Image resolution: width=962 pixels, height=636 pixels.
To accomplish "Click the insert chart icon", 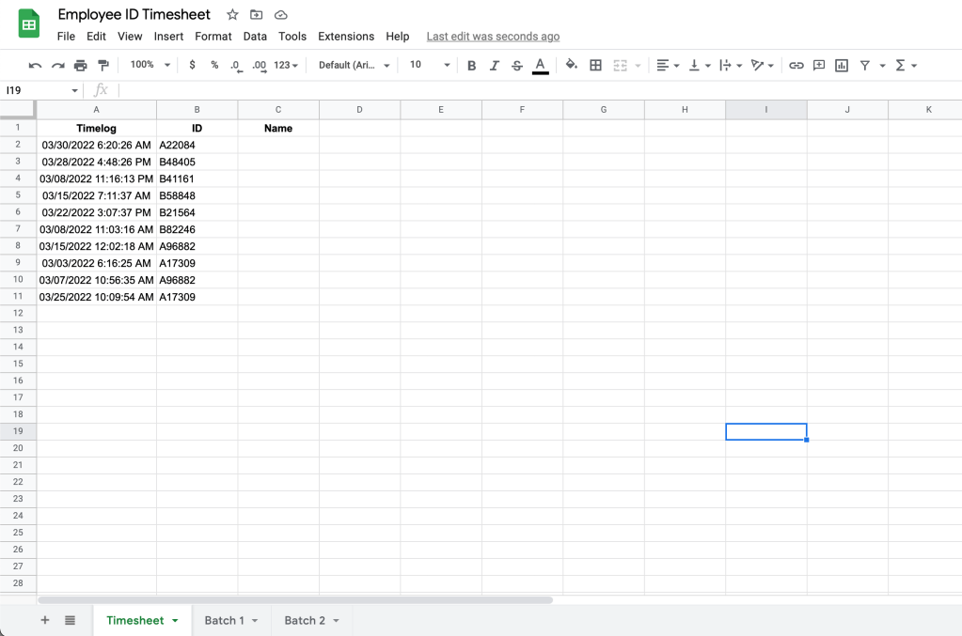I will [x=842, y=65].
